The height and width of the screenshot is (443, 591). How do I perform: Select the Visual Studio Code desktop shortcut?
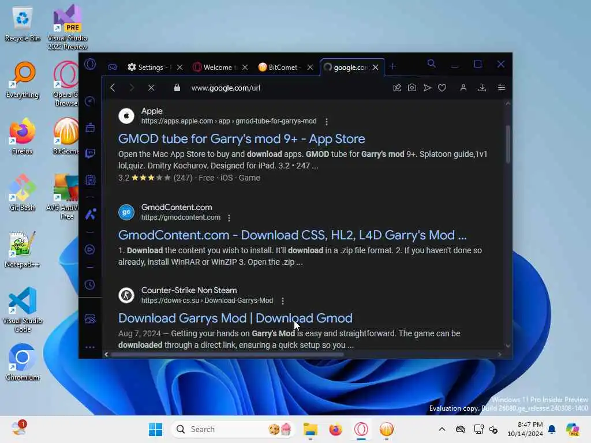coord(23,310)
